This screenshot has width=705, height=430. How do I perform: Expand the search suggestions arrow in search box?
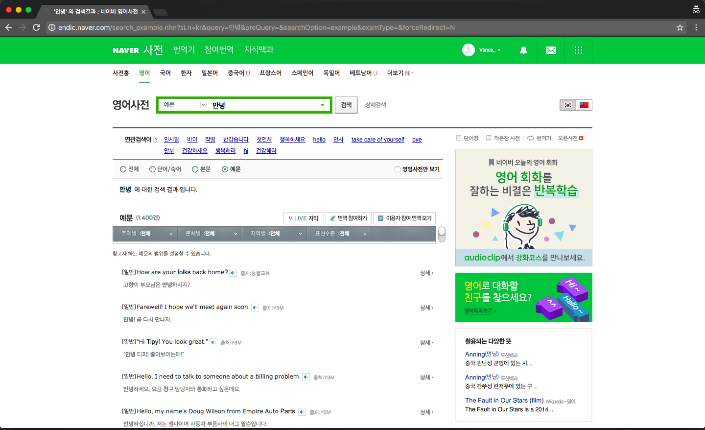pos(322,105)
